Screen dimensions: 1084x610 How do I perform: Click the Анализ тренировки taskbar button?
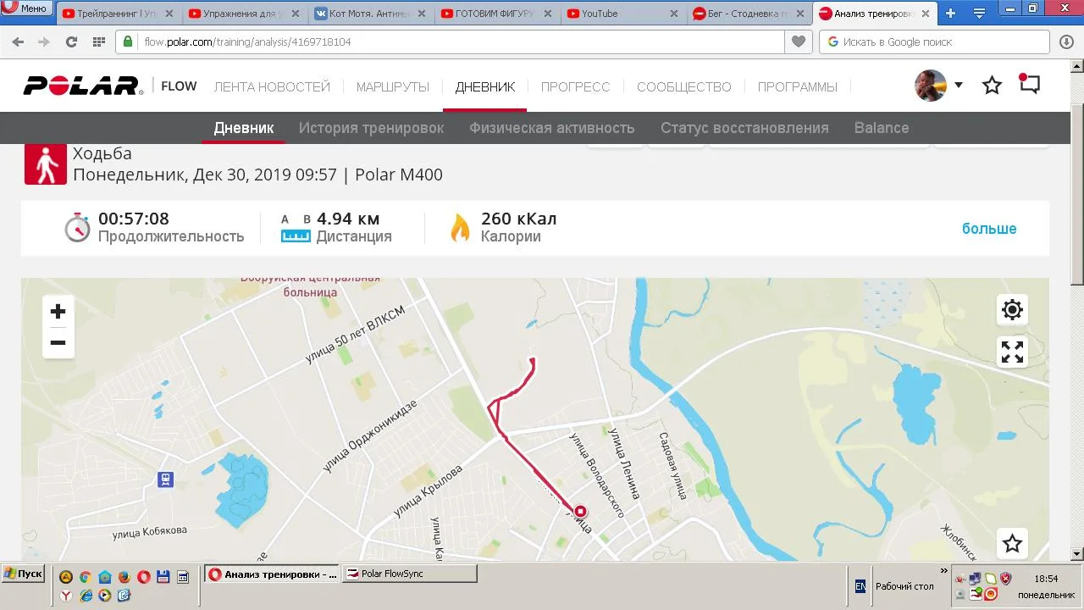(272, 574)
